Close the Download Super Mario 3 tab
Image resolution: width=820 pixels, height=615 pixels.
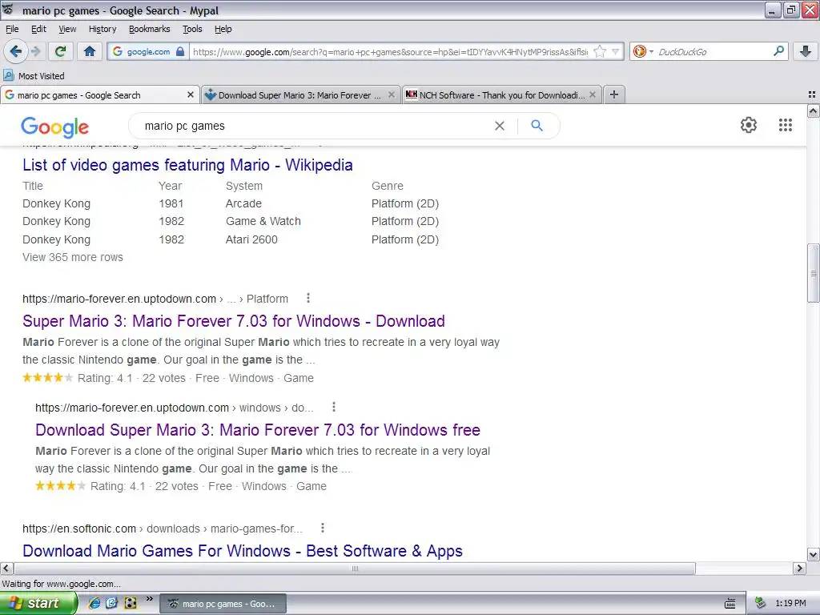tap(391, 94)
